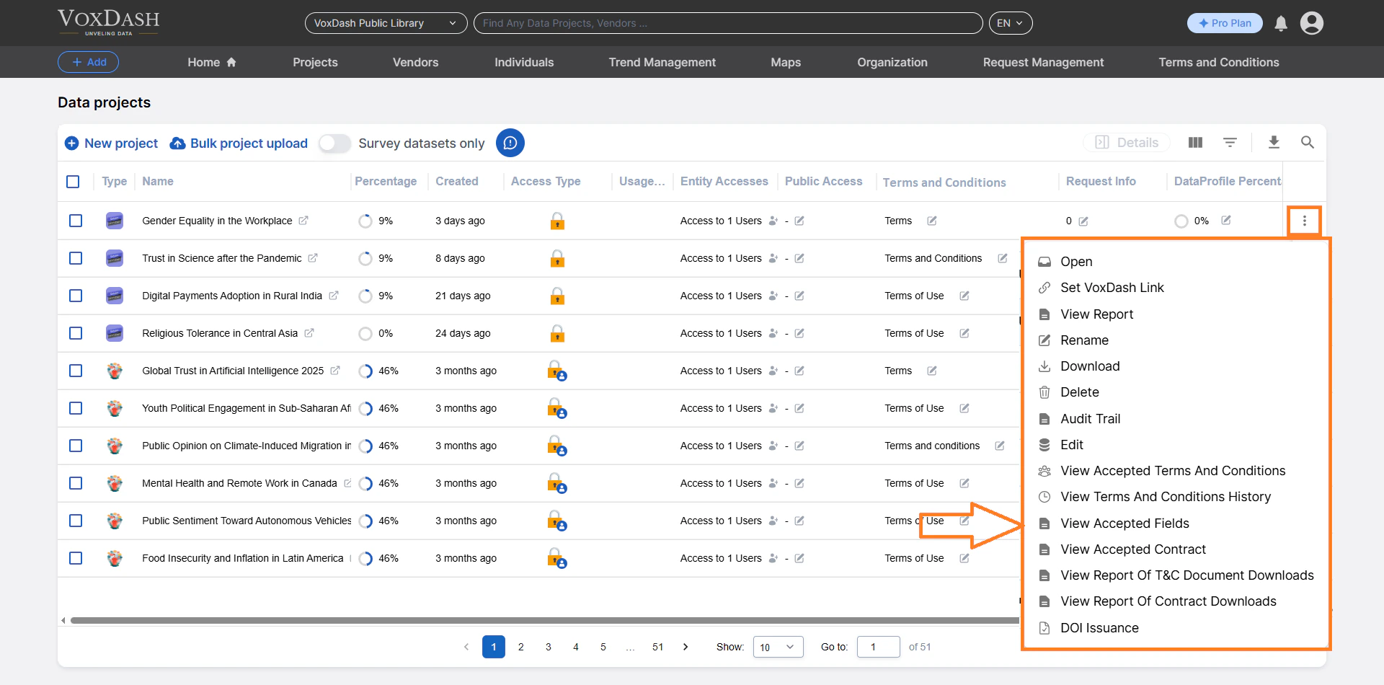This screenshot has width=1384, height=685.
Task: Check Digital Payments Adoption row checkbox
Action: tap(76, 296)
